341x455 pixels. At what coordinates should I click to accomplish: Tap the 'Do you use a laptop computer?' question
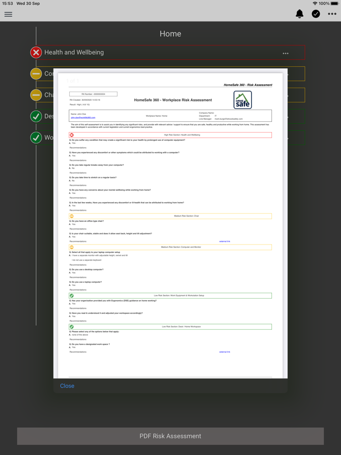pyautogui.click(x=85, y=282)
